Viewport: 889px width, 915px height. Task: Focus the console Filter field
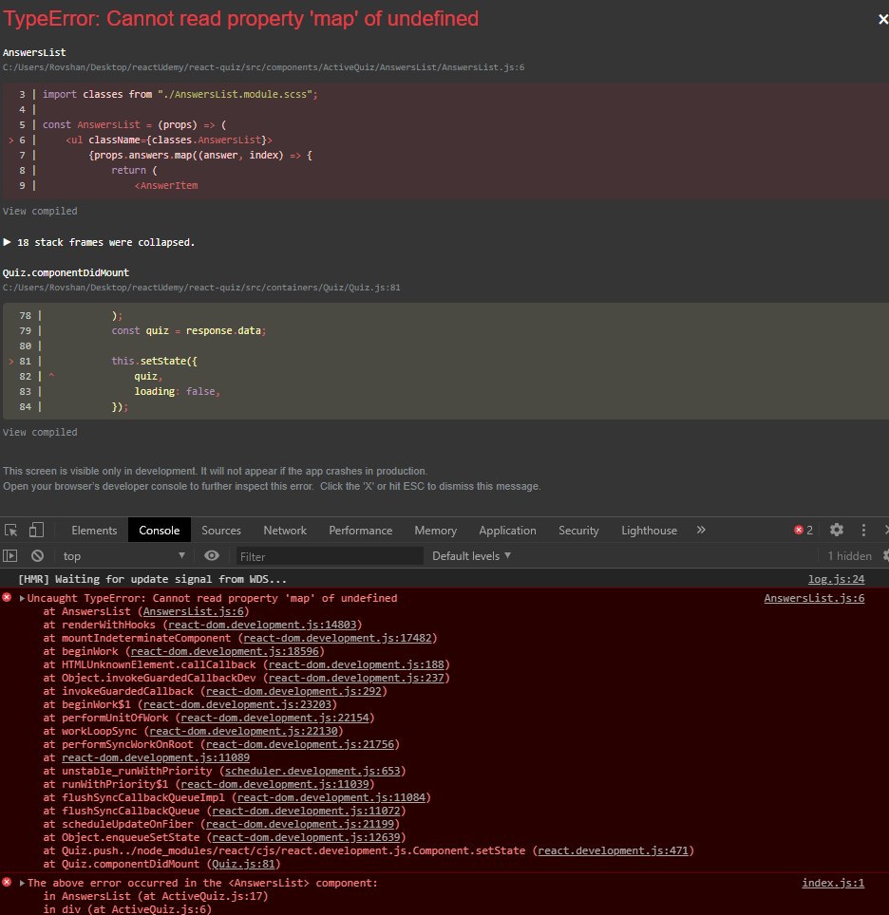(x=330, y=556)
